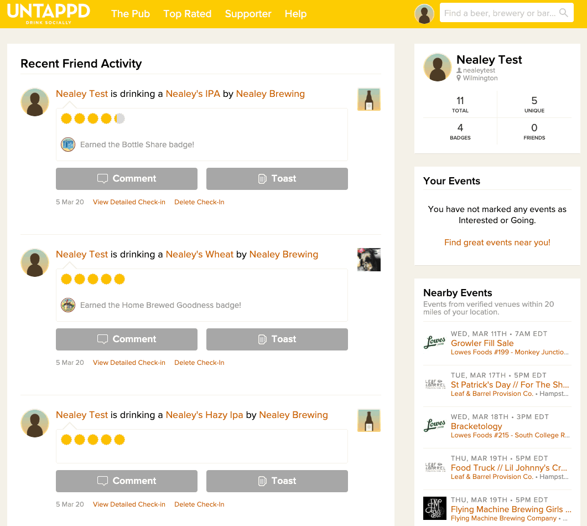
Task: Click Nealey Test name on IPA check-in
Action: click(82, 94)
